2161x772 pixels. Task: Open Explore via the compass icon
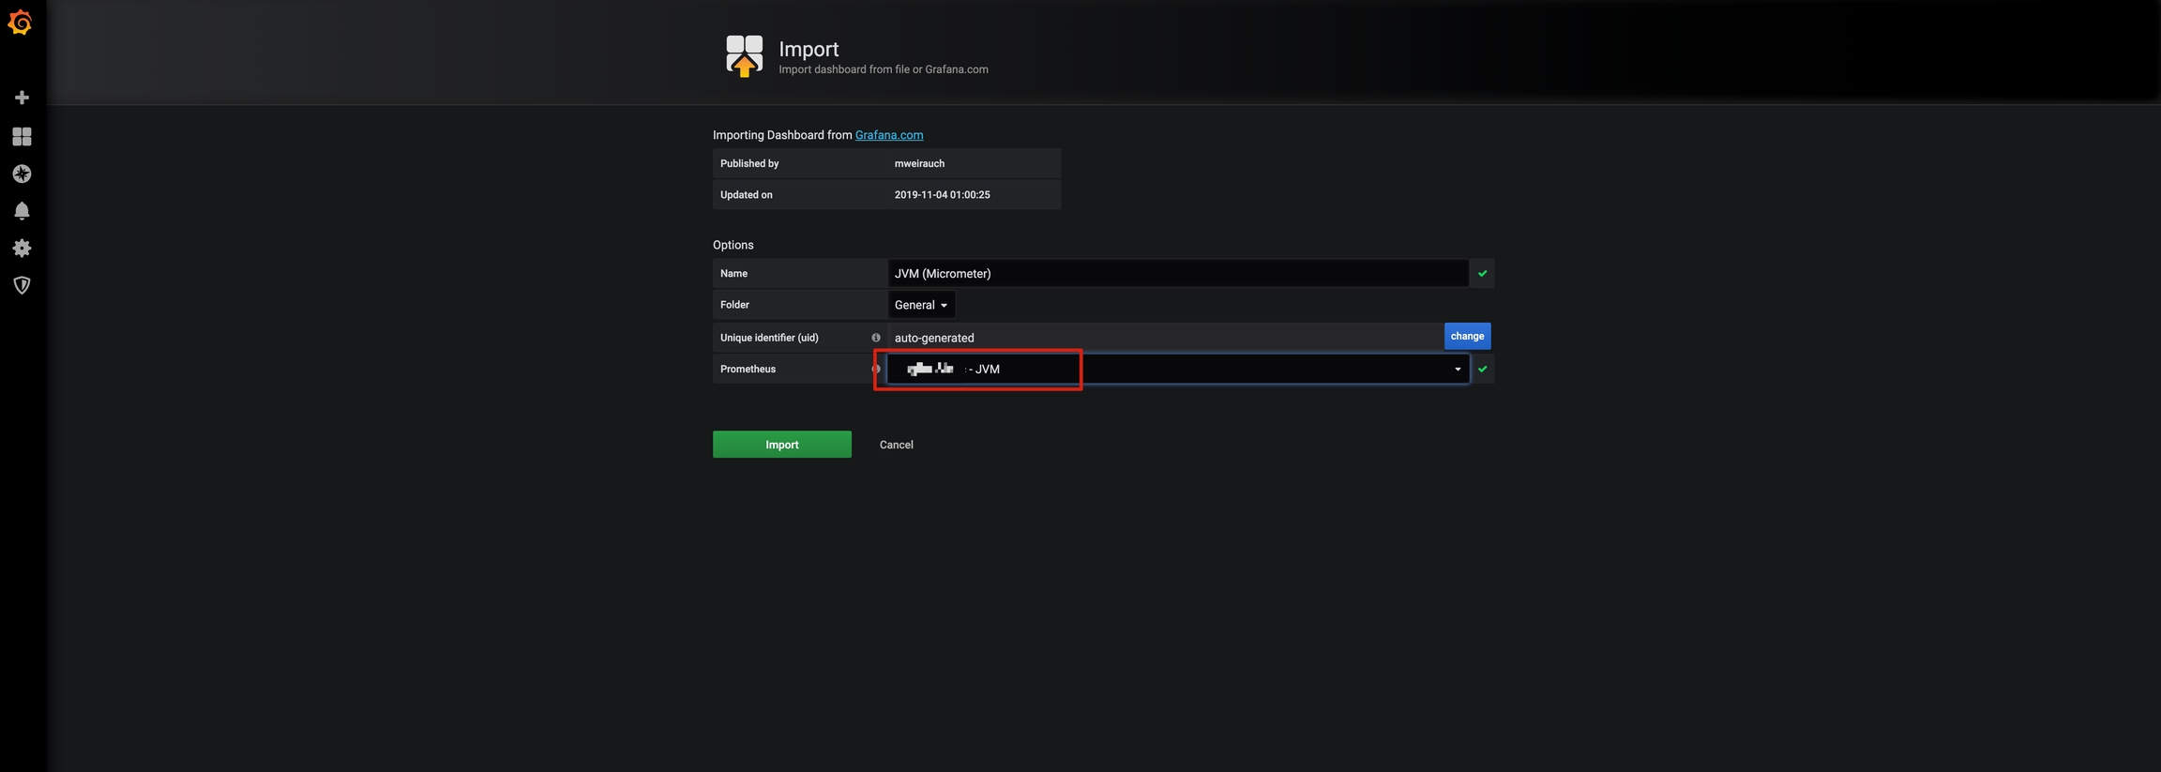tap(22, 174)
